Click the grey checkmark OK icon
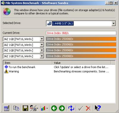This screenshot has height=113, width=119. (81, 108)
